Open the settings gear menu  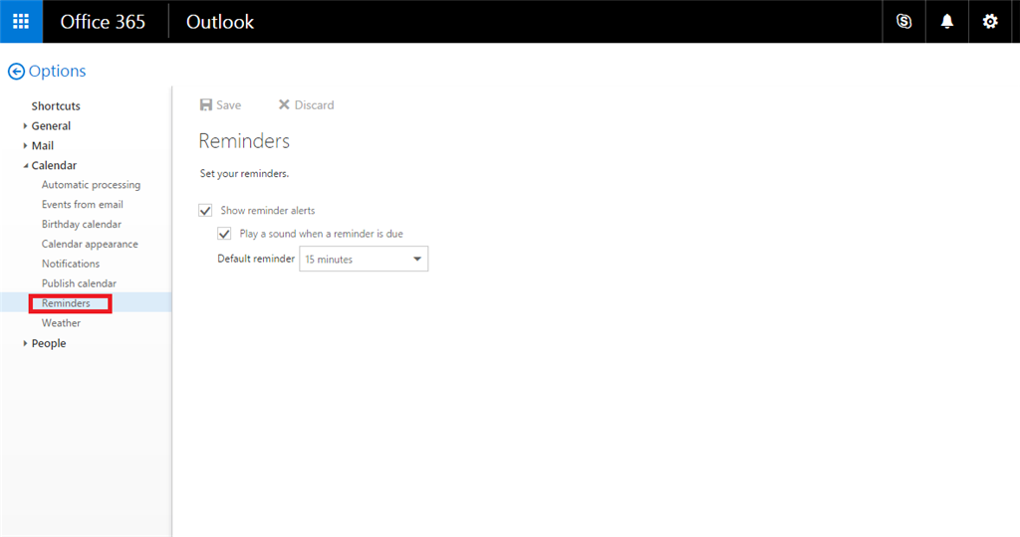coord(990,22)
